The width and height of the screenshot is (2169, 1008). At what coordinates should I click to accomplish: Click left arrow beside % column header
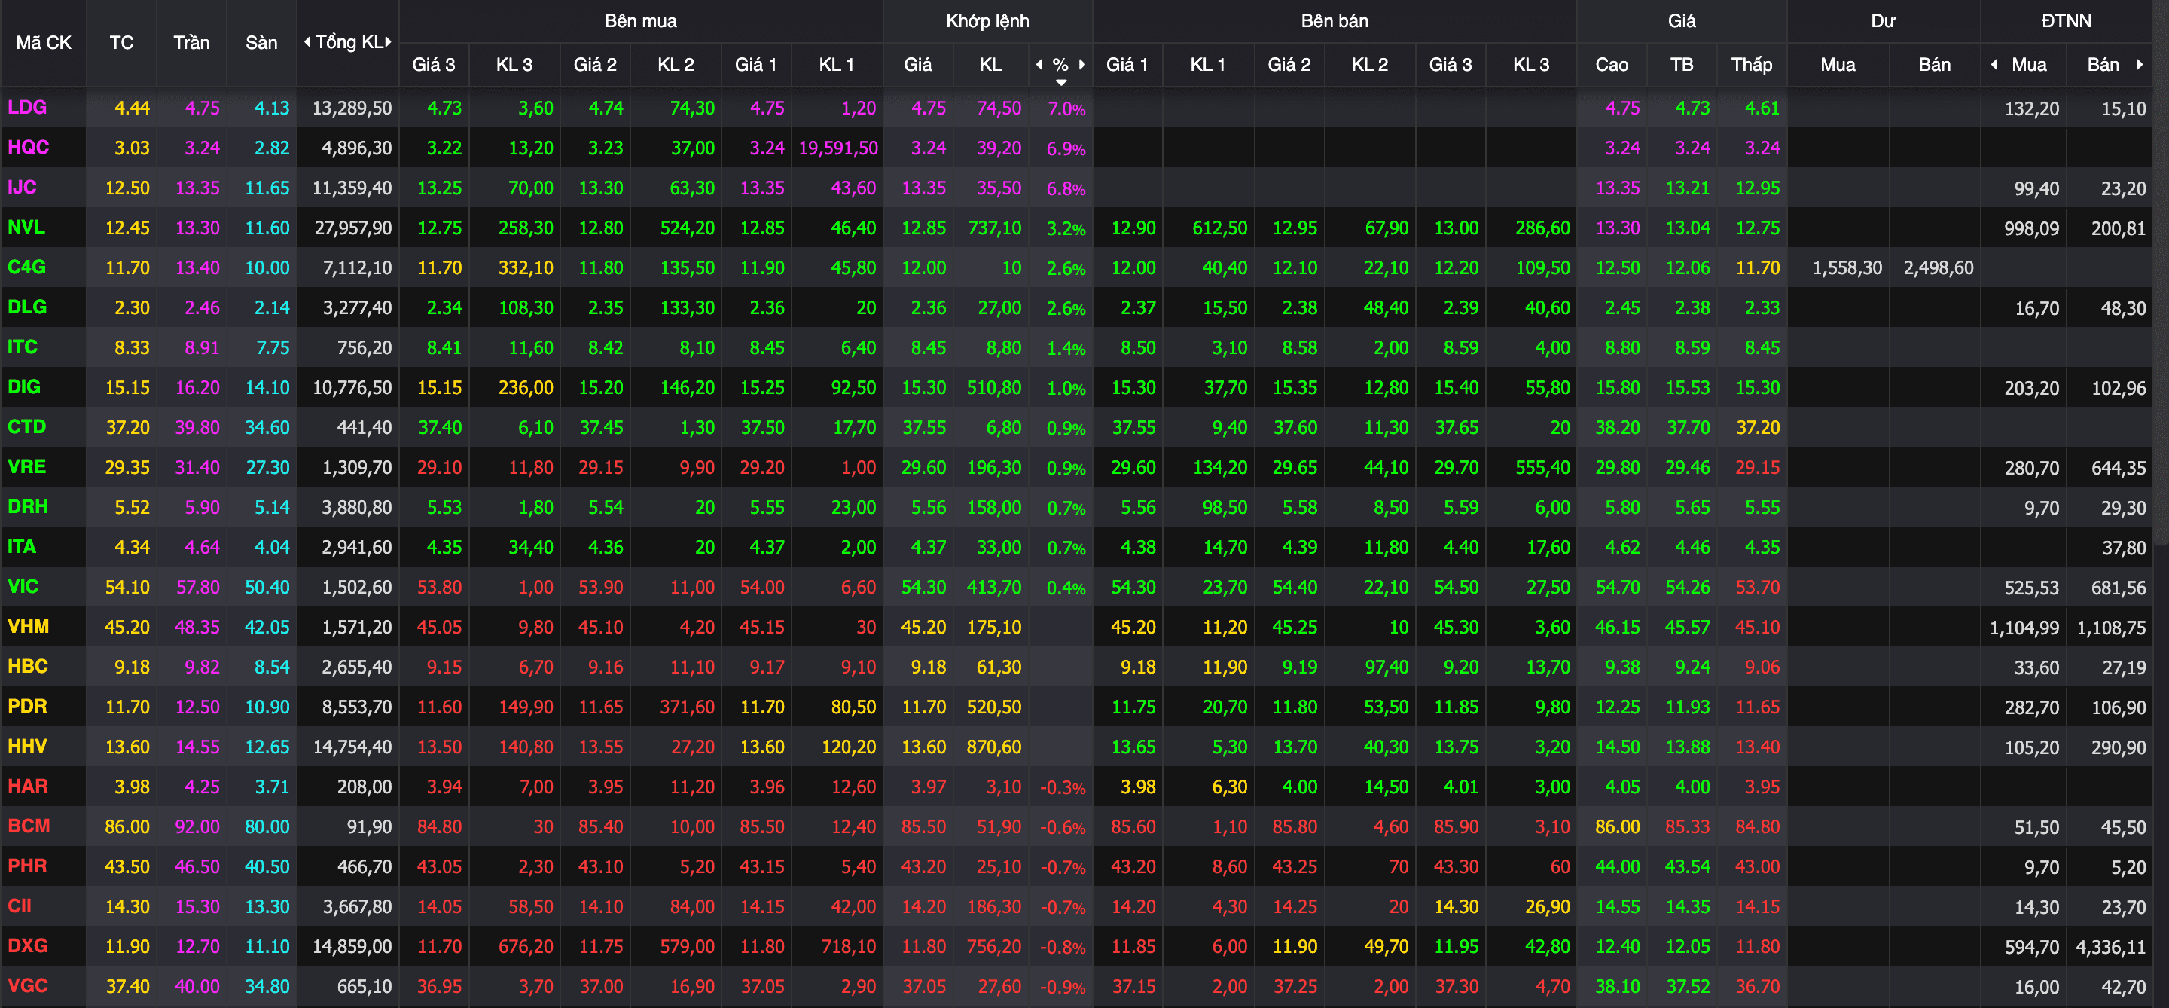coord(1039,64)
